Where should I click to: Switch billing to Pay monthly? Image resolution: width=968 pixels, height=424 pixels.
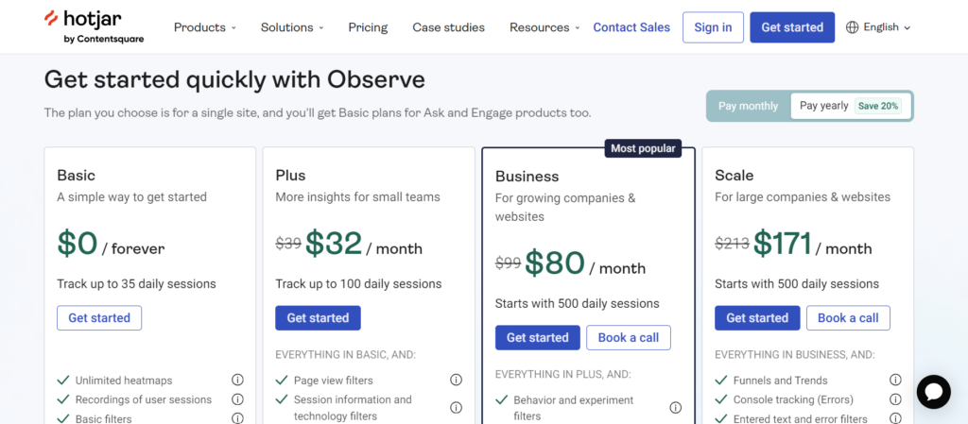[748, 106]
